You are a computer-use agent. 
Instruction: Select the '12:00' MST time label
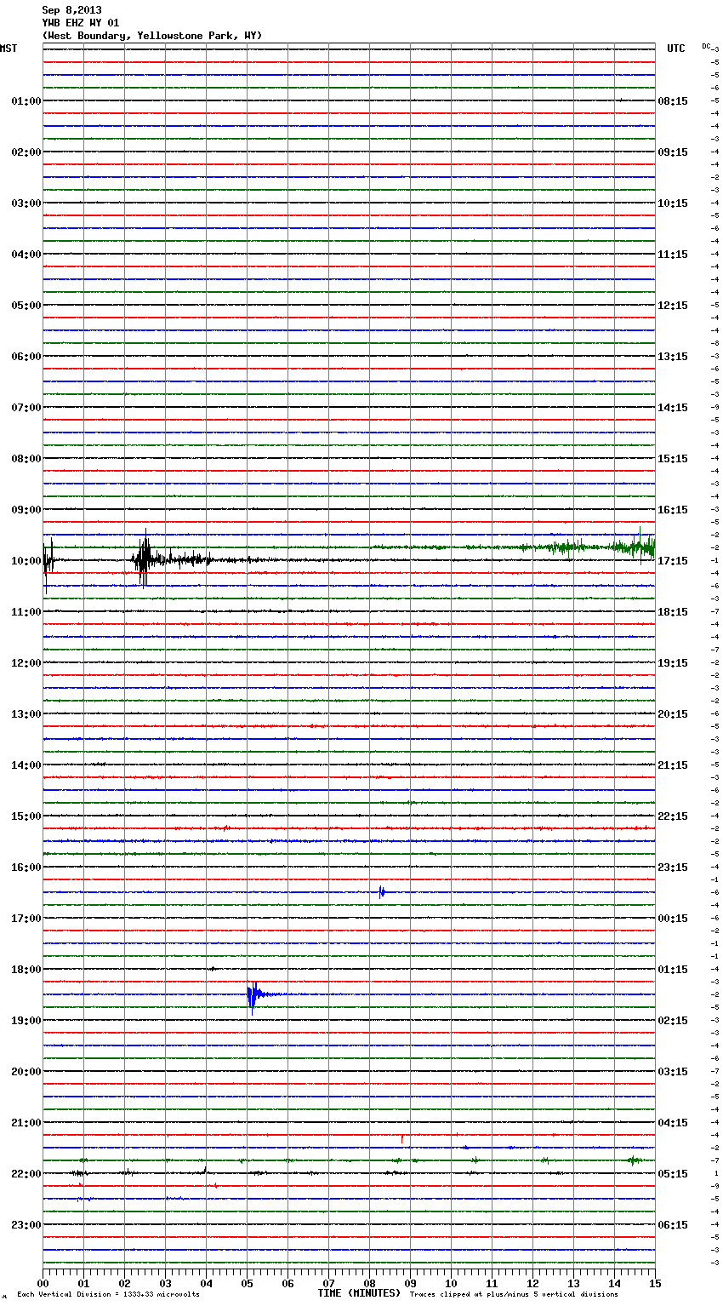[x=26, y=663]
